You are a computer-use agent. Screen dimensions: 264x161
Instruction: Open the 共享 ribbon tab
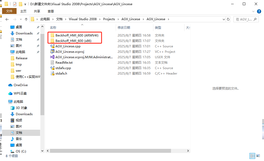pos(37,11)
